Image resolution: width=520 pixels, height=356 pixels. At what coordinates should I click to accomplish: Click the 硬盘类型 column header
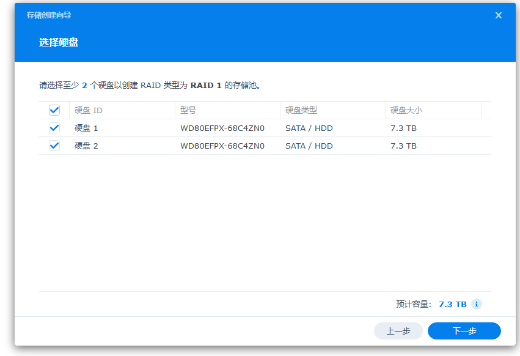coord(301,111)
